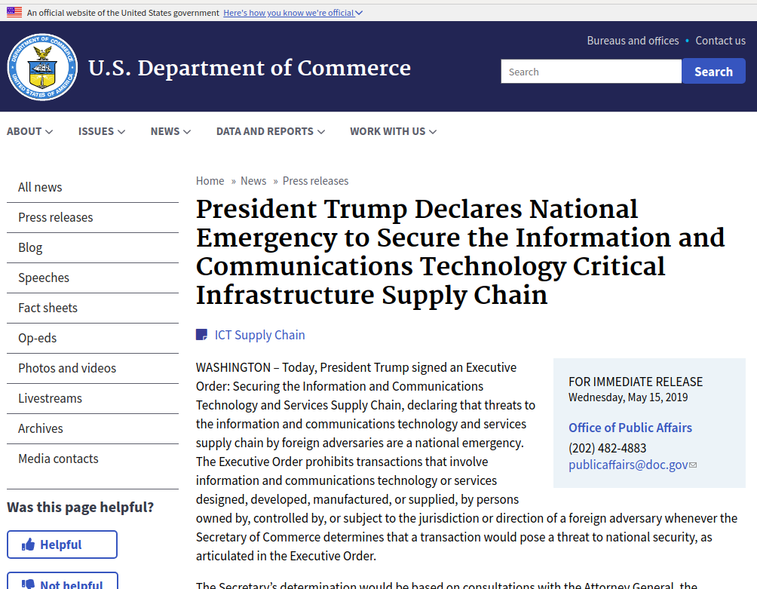Open the ABOUT dropdown menu
This screenshot has width=757, height=589.
(29, 131)
